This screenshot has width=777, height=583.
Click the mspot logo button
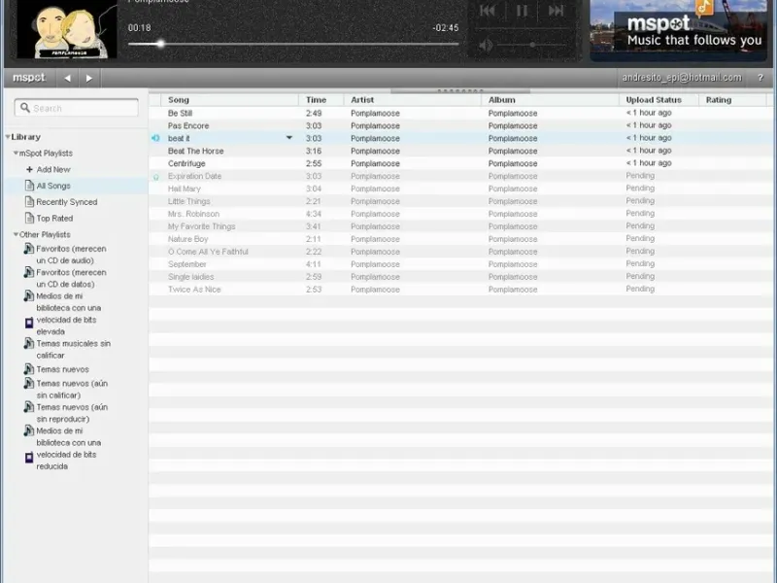click(x=29, y=78)
